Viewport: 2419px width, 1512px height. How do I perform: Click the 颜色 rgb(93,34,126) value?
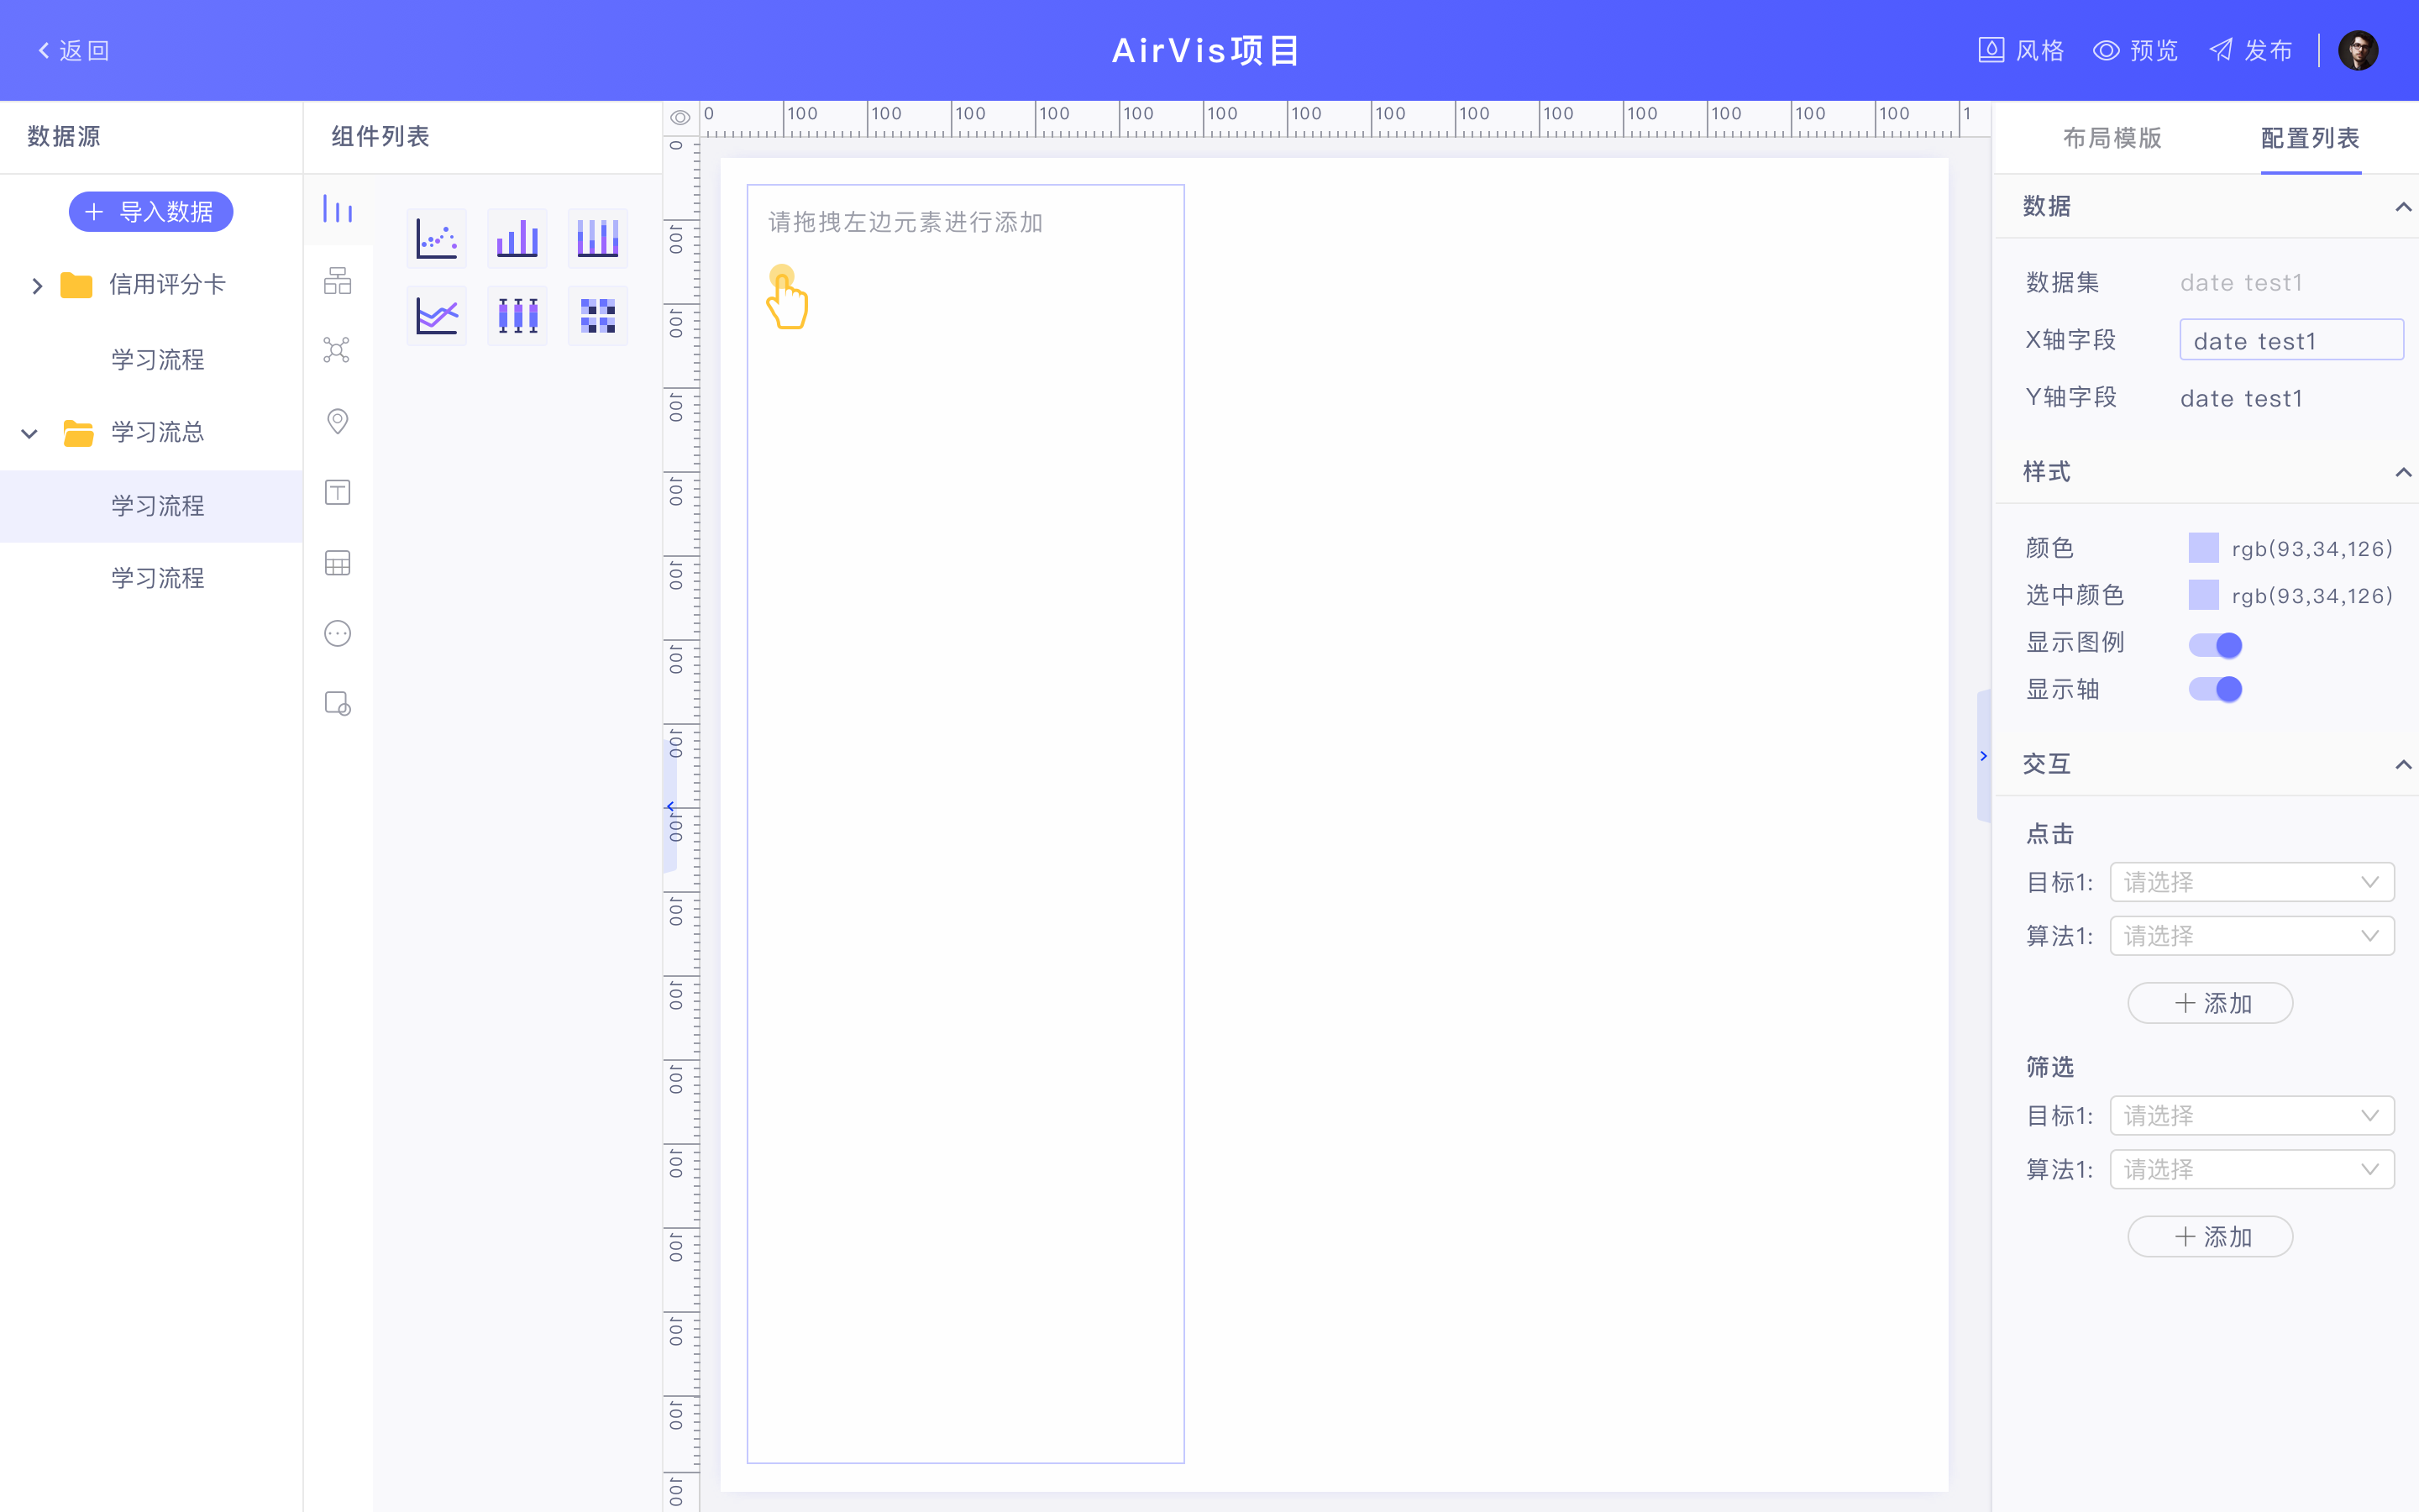coord(2312,549)
